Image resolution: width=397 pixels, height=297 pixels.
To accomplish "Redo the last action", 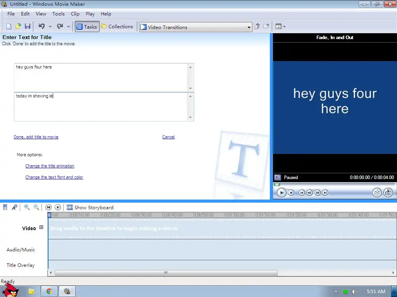I will 60,26.
